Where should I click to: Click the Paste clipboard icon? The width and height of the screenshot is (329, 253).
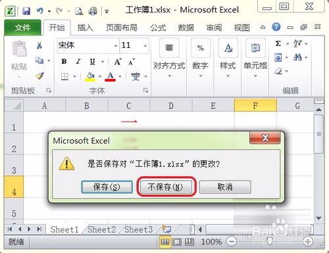click(x=19, y=49)
